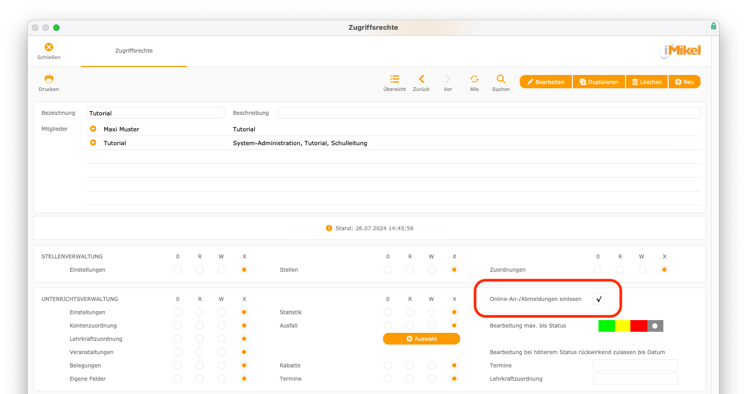The height and width of the screenshot is (394, 749).
Task: Click the Schließen close icon
Action: coord(49,47)
